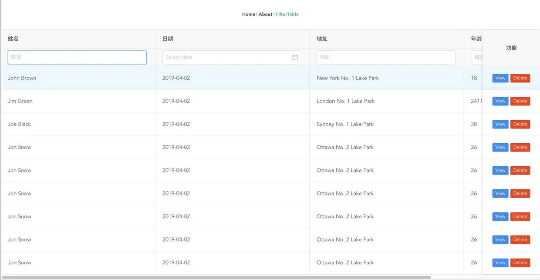The width and height of the screenshot is (540, 280).
Task: Select the FilterTable nav link
Action: pos(287,14)
